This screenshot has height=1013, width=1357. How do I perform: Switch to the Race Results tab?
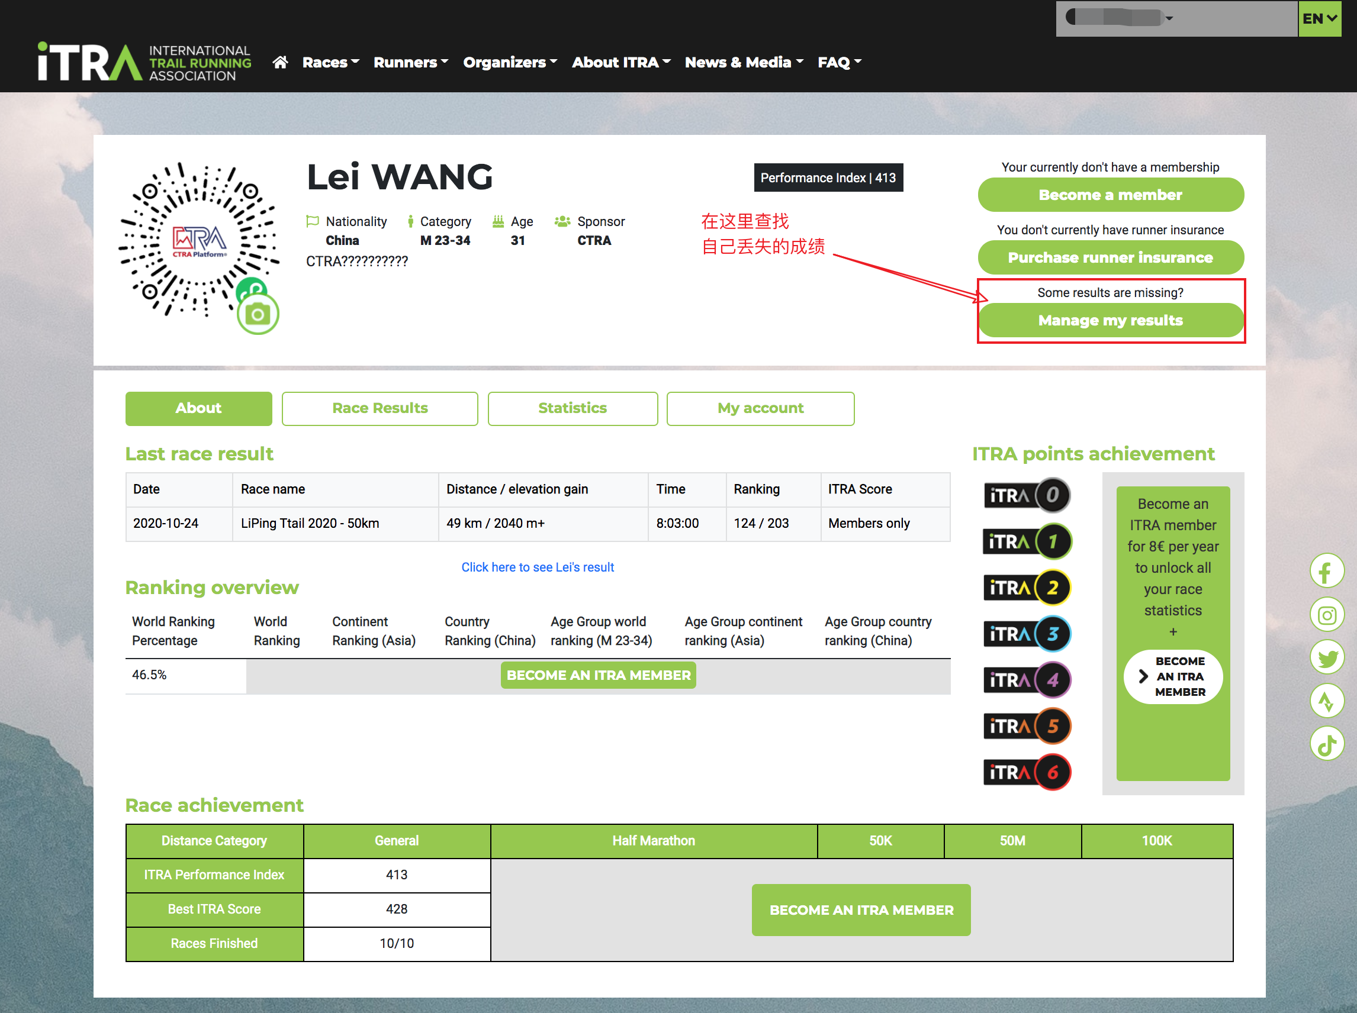pos(380,408)
